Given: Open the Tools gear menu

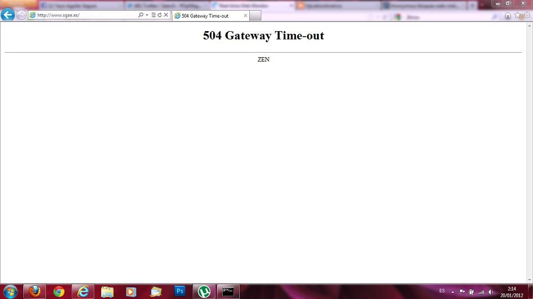Looking at the screenshot, I should tap(527, 15).
